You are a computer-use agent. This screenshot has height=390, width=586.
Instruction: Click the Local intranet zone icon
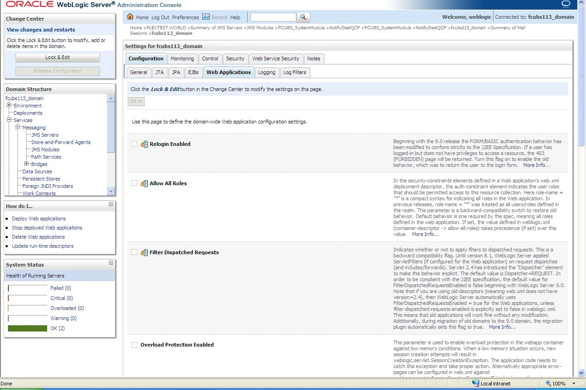(476, 383)
